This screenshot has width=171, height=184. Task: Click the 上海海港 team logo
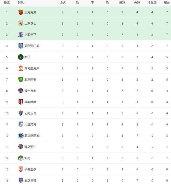(x=21, y=12)
